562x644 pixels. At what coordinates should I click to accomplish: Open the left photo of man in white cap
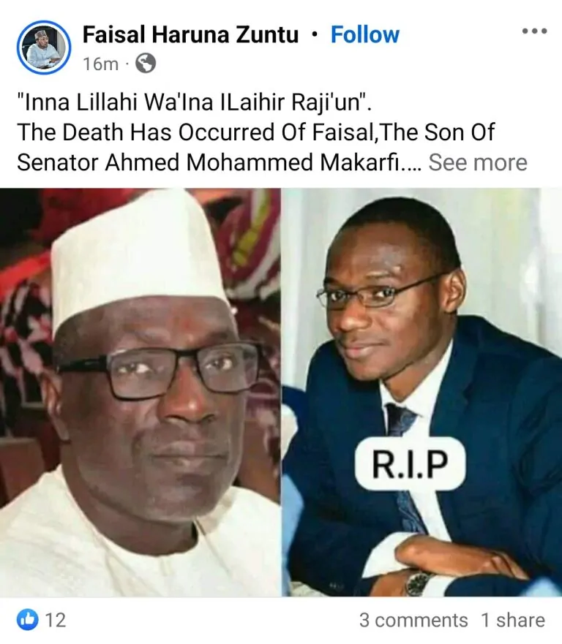click(x=140, y=393)
